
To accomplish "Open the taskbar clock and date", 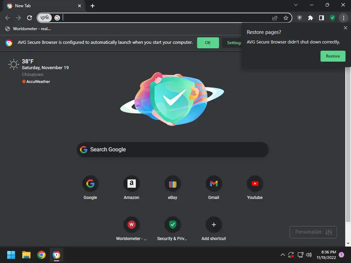I will (326, 255).
